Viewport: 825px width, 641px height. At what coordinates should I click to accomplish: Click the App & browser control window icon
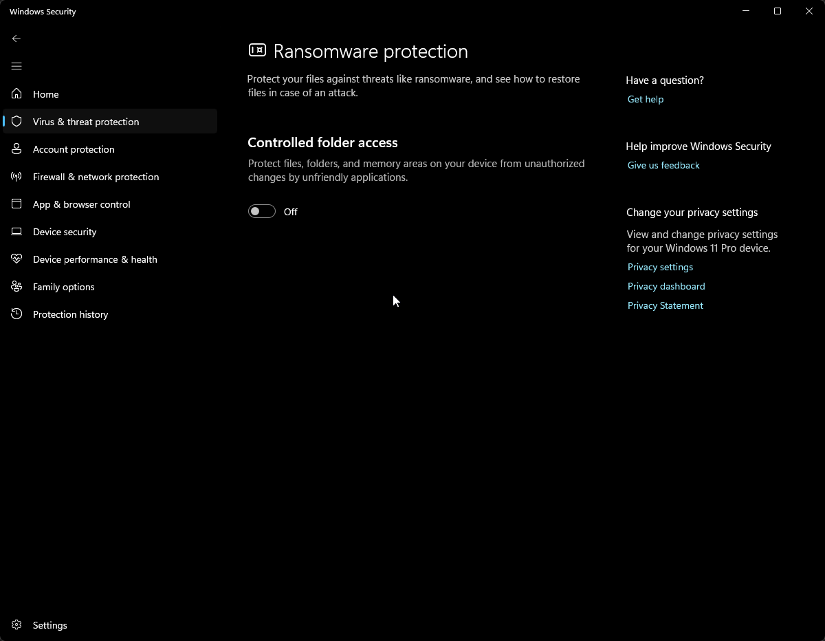[16, 204]
